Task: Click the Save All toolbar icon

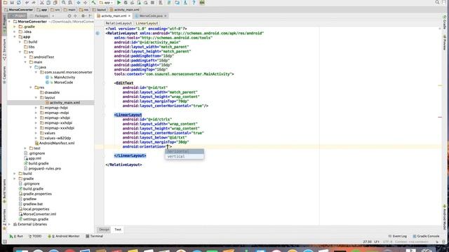Action: point(12,2)
